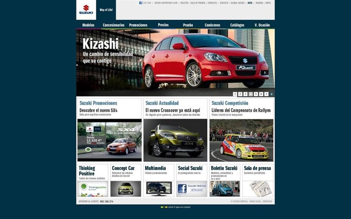Open the Precios menu
Screen dimensions: 351x219
pos(163,25)
